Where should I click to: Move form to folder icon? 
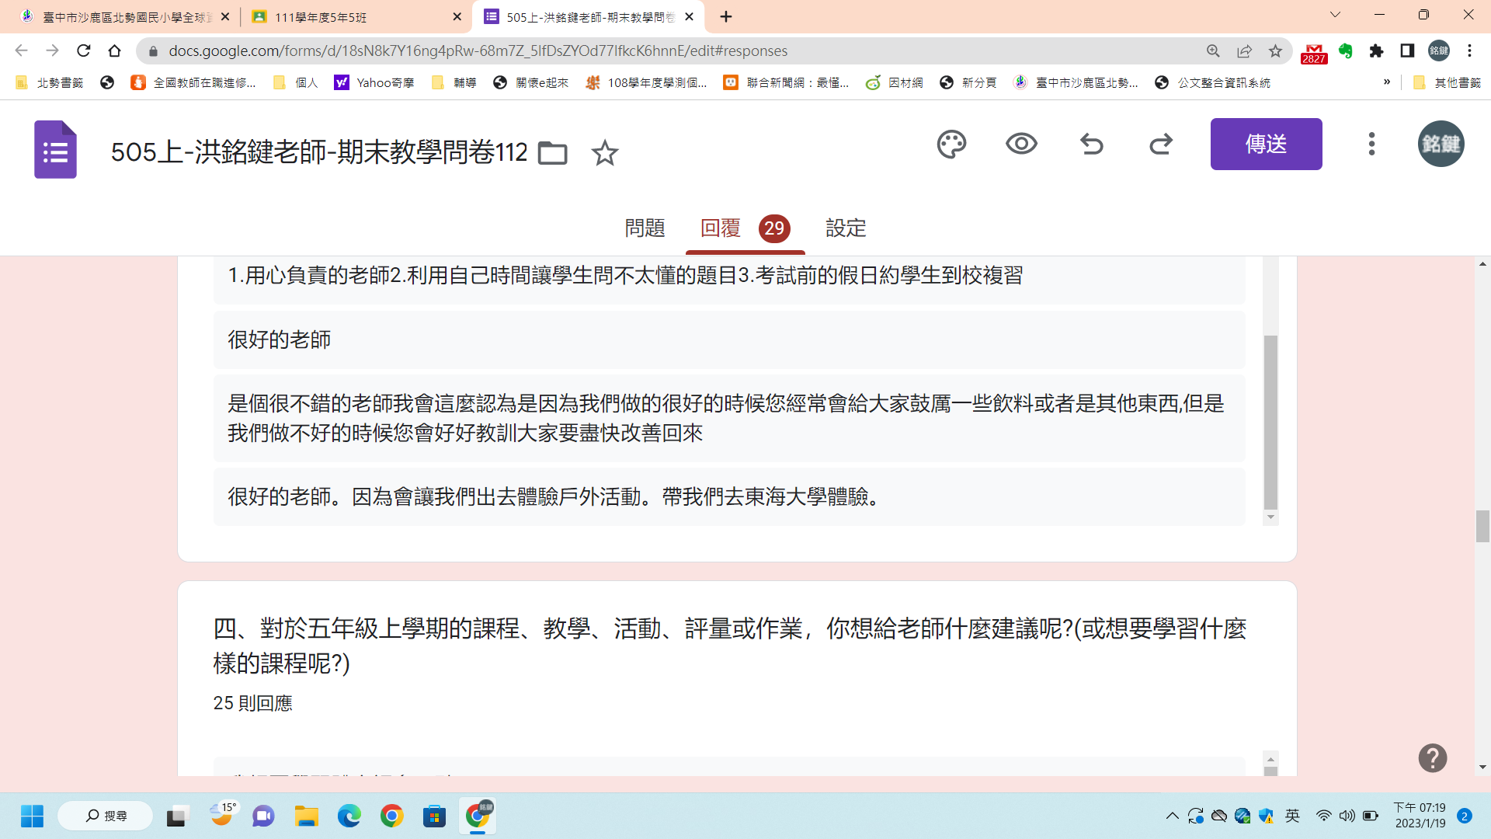coord(552,153)
